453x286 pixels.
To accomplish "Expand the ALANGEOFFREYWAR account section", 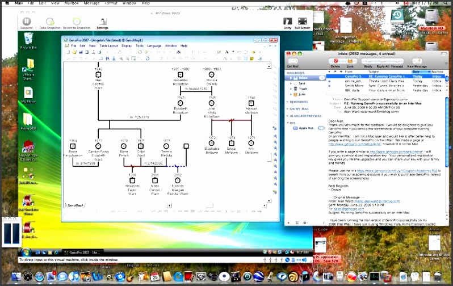I will point(287,116).
